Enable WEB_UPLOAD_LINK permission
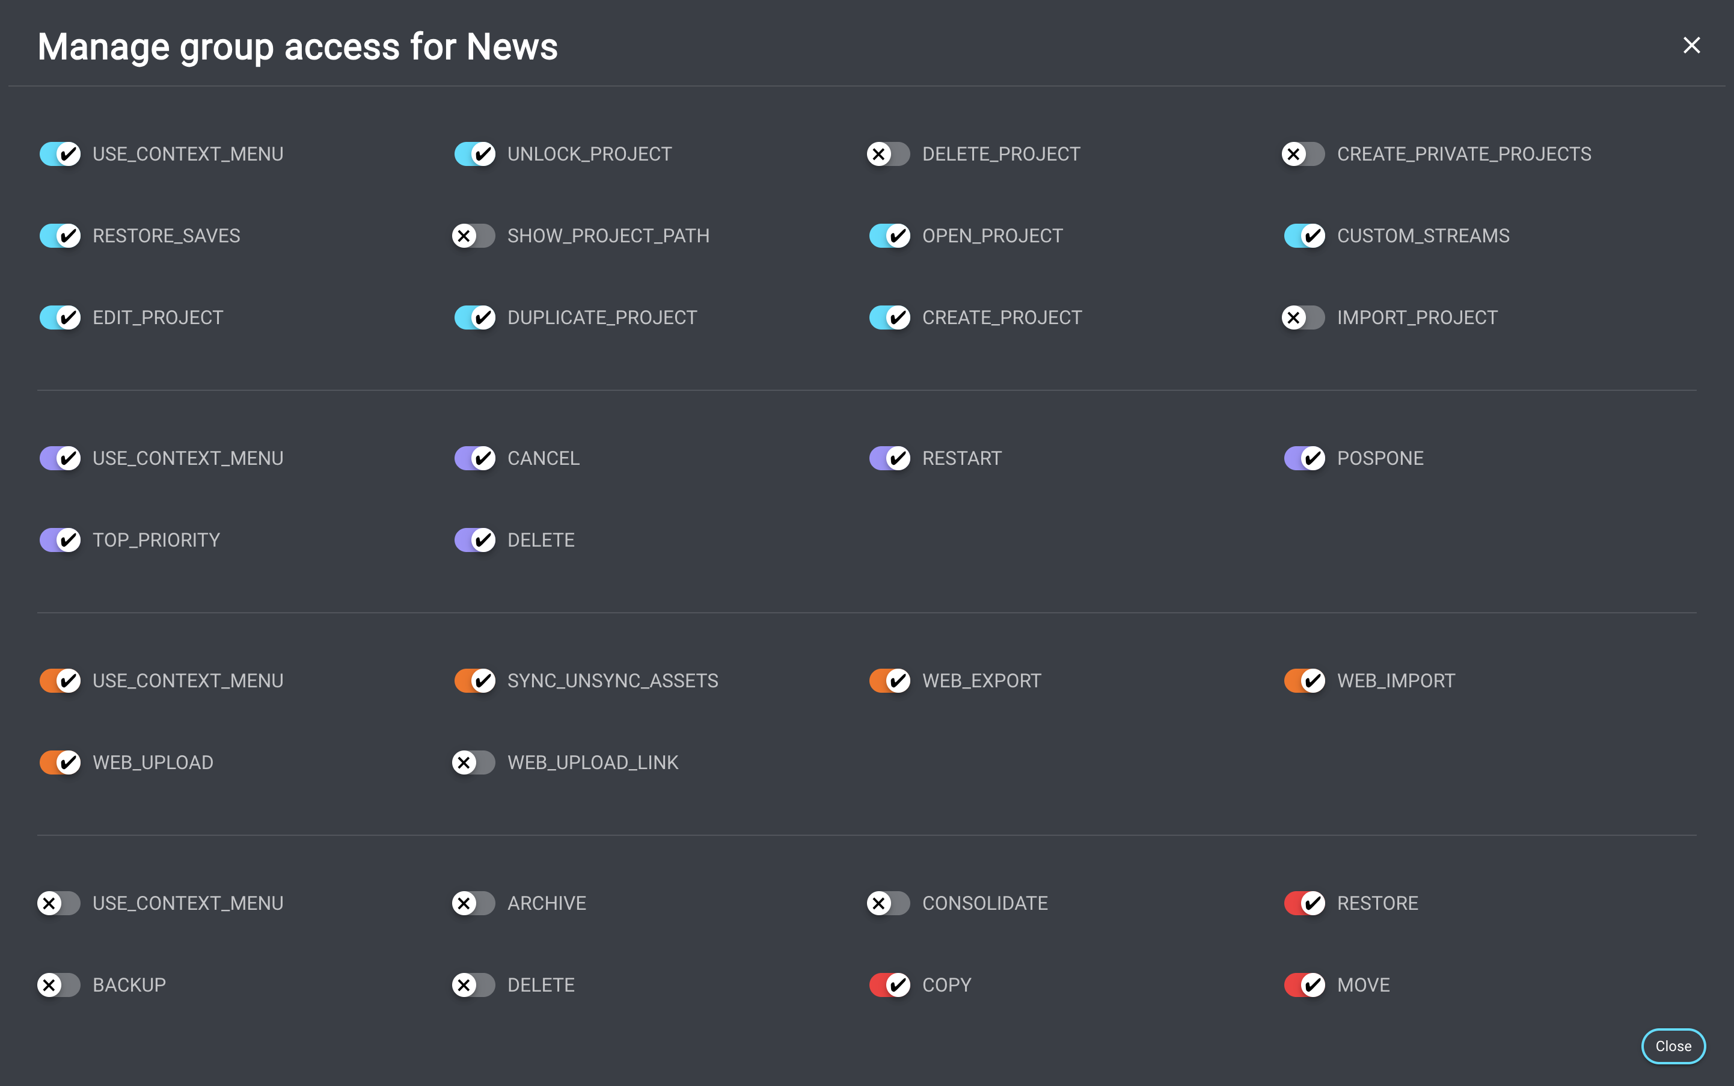The image size is (1734, 1086). [474, 762]
